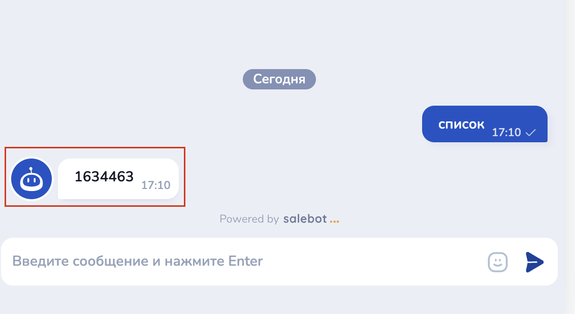Click the robot bot avatar
The width and height of the screenshot is (575, 314).
click(31, 179)
